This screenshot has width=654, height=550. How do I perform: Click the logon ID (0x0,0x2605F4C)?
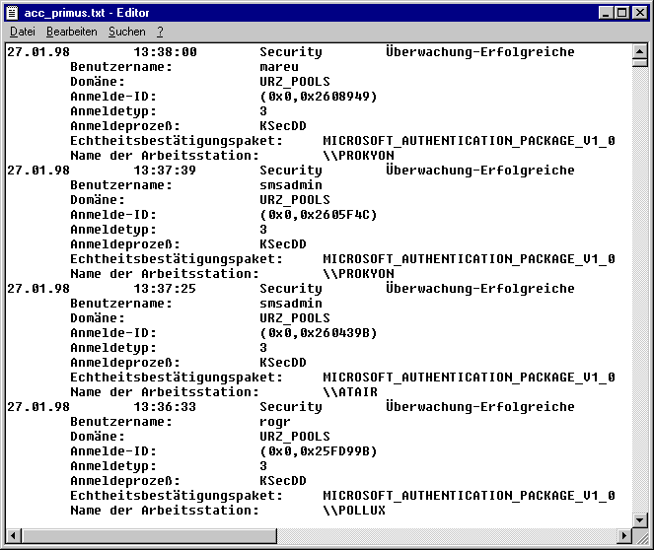click(319, 215)
